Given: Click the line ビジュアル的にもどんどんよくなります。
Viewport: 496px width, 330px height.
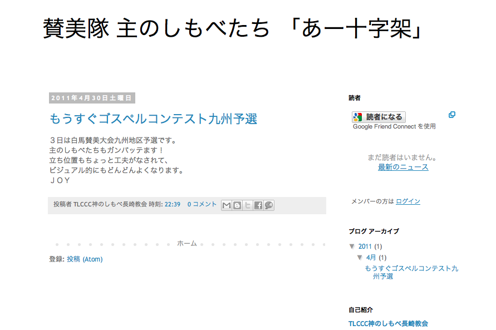Looking at the screenshot, I should click(117, 170).
